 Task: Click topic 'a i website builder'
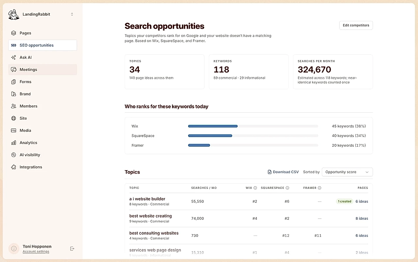tap(147, 199)
